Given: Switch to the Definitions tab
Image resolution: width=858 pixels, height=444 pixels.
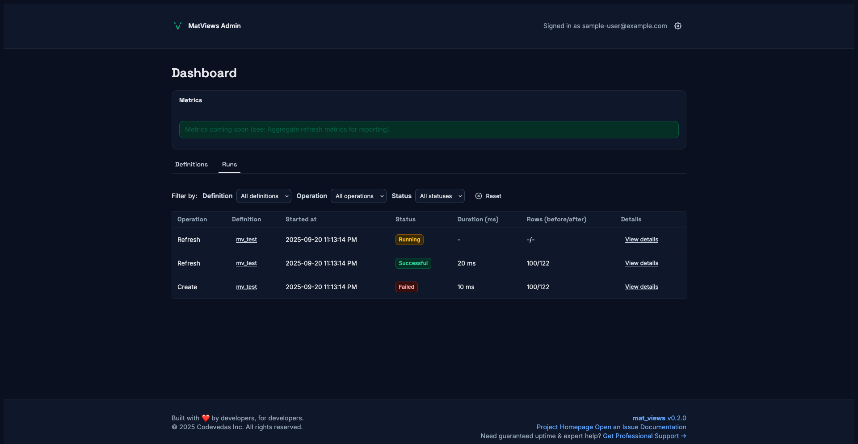Looking at the screenshot, I should click(191, 165).
